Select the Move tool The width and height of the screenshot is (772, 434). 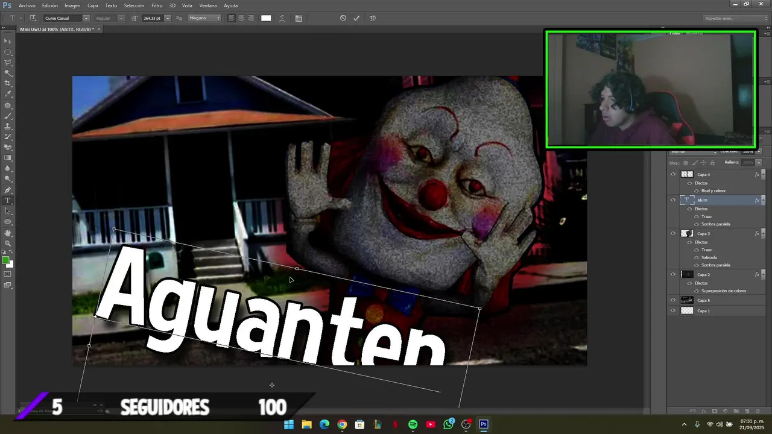(x=8, y=41)
